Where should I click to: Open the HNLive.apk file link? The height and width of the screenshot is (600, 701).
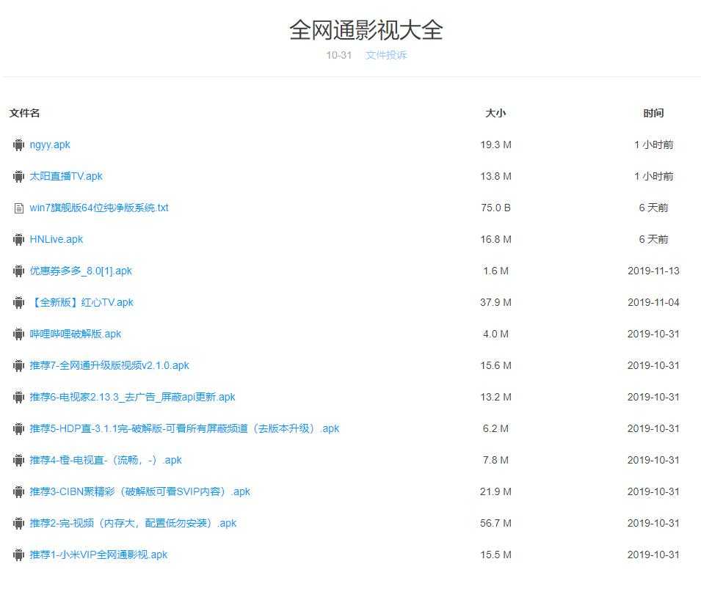click(57, 239)
